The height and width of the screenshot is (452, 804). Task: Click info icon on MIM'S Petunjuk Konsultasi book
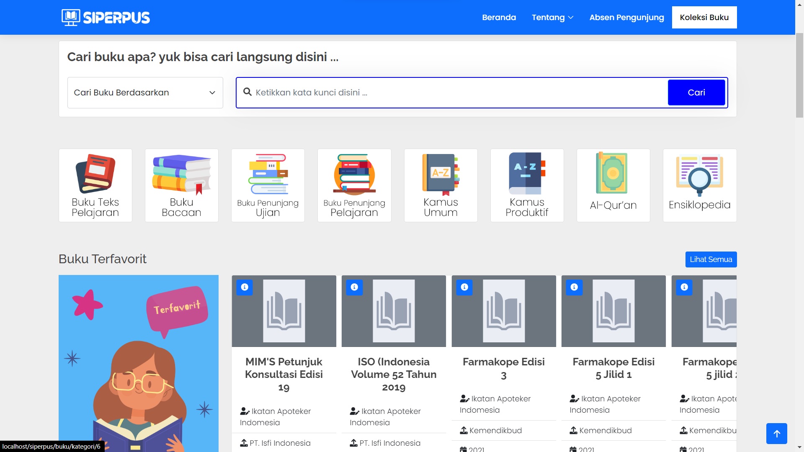(x=245, y=287)
